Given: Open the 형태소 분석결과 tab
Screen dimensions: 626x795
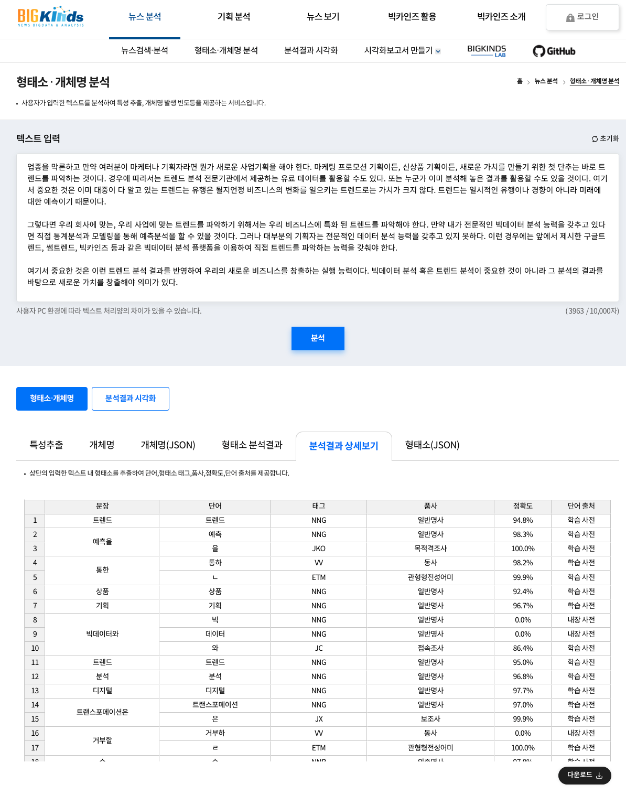Looking at the screenshot, I should coord(252,445).
